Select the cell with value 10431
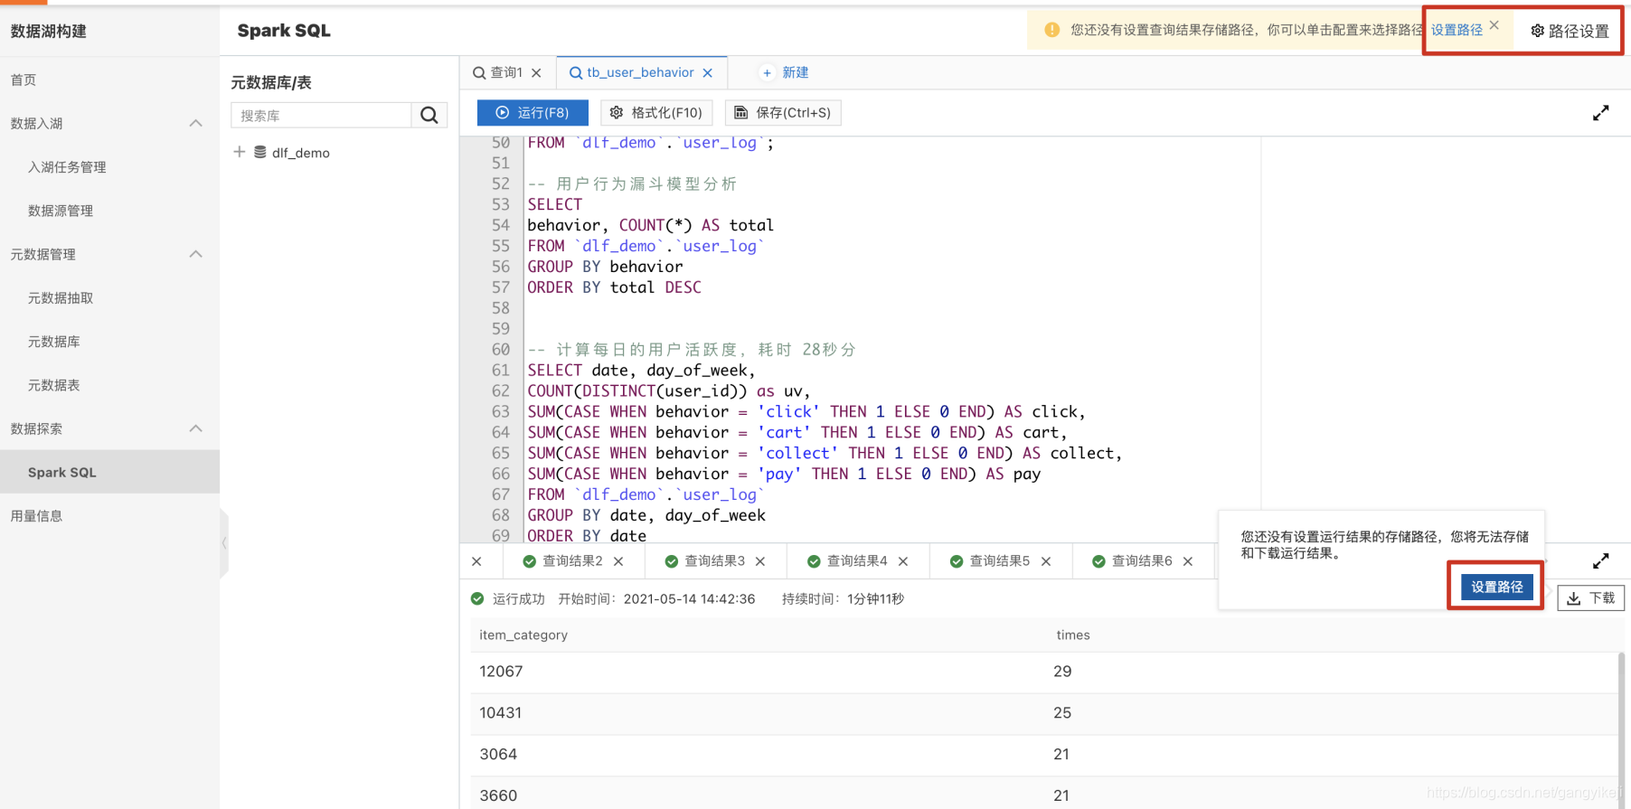This screenshot has width=1631, height=809. [501, 712]
